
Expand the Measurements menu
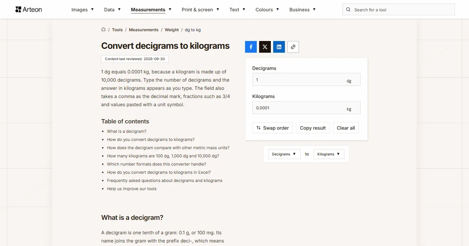[151, 9]
